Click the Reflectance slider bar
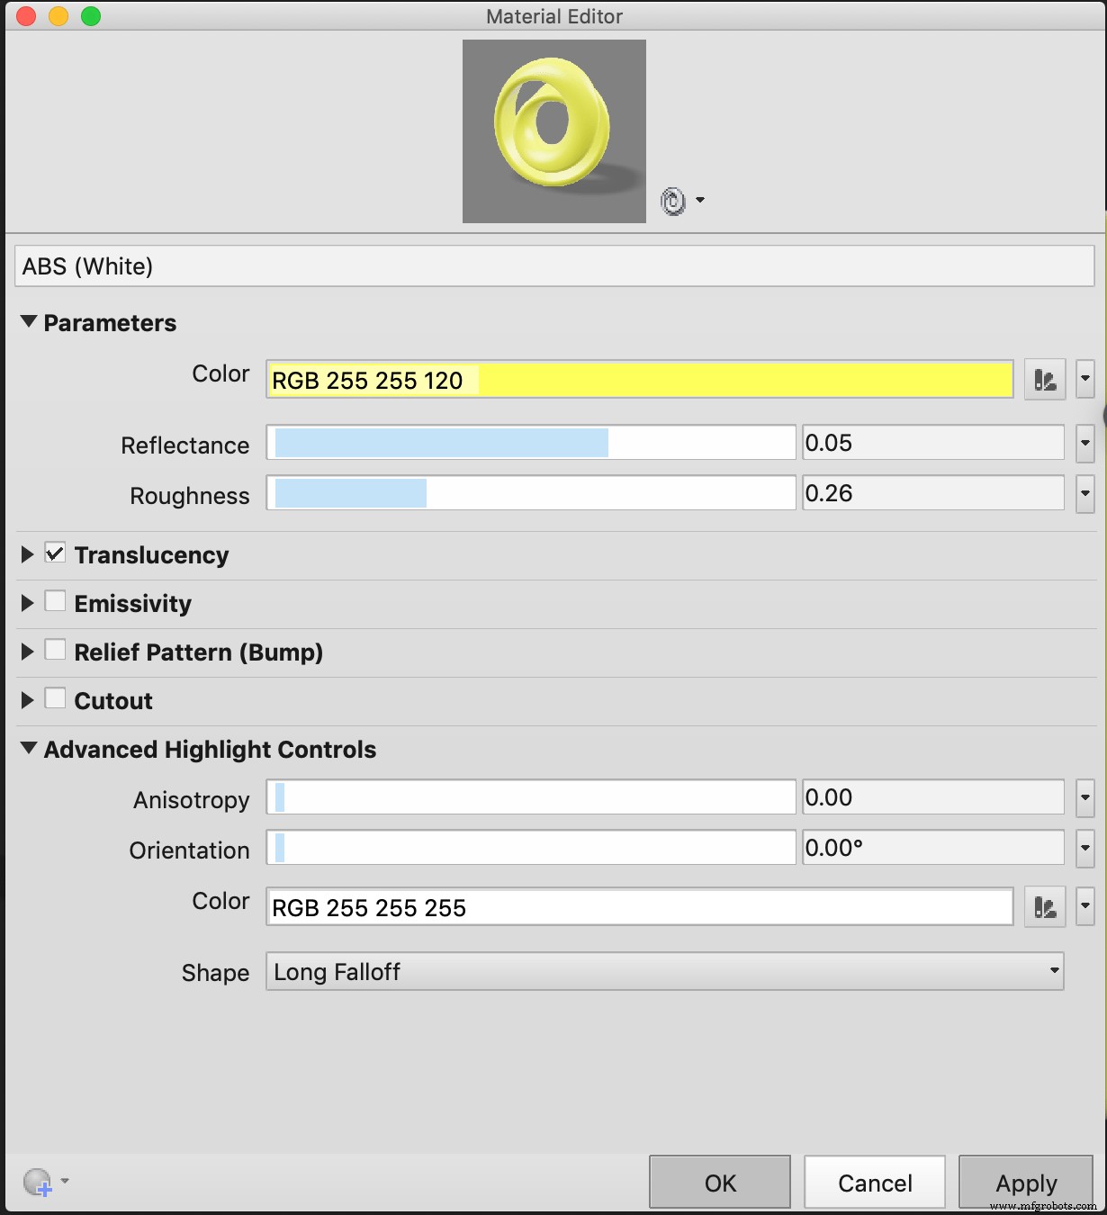The width and height of the screenshot is (1107, 1215). click(x=531, y=443)
